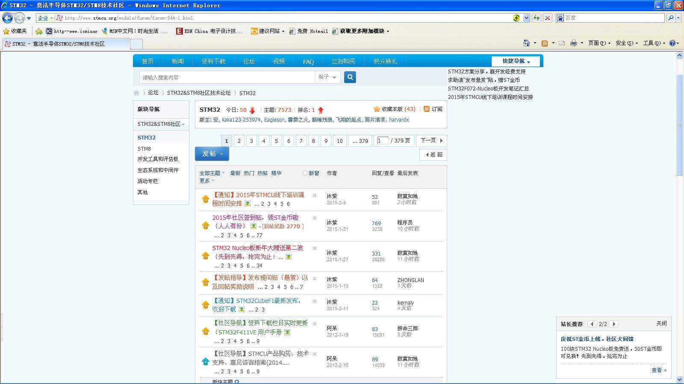Screen dimensions: 684x384
Task: Open the 建议网站 favorites bar item
Action: (x=267, y=31)
